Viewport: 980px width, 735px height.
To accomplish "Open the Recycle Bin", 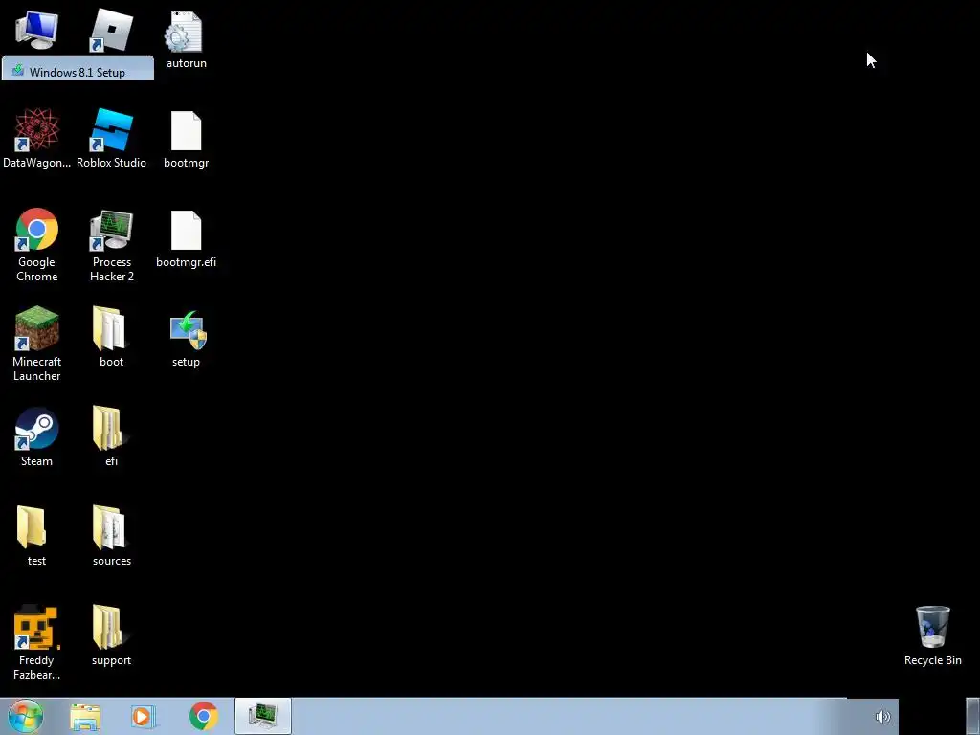I will tap(932, 635).
